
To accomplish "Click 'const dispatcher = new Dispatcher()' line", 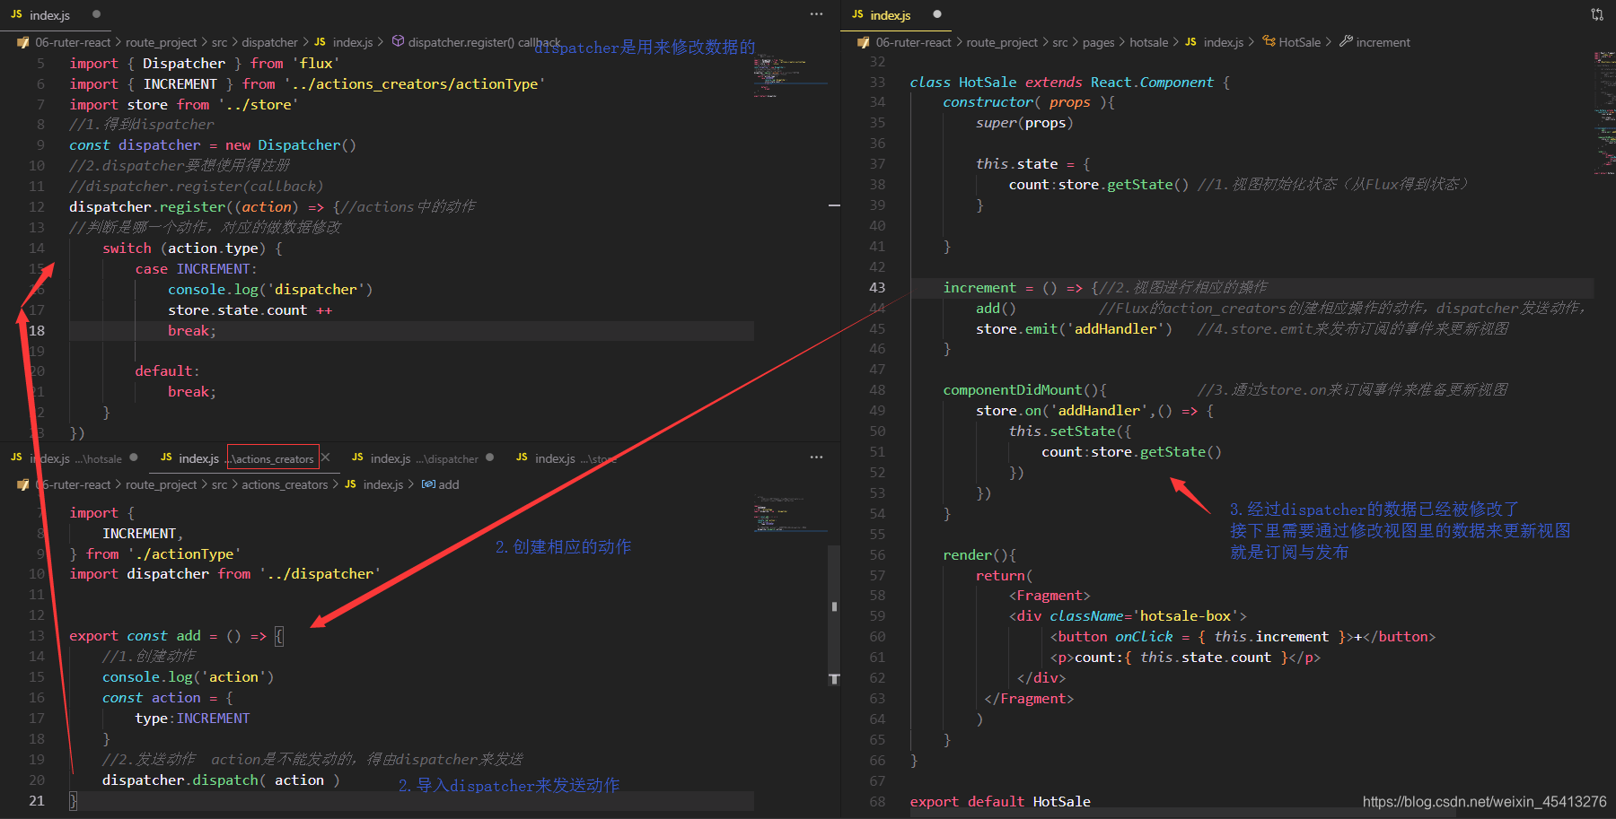I will [213, 144].
